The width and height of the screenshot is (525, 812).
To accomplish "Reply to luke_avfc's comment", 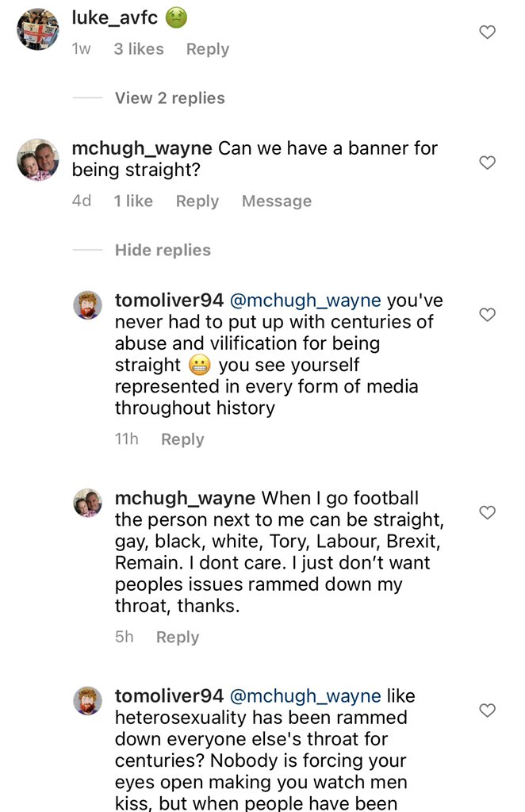I will (208, 49).
